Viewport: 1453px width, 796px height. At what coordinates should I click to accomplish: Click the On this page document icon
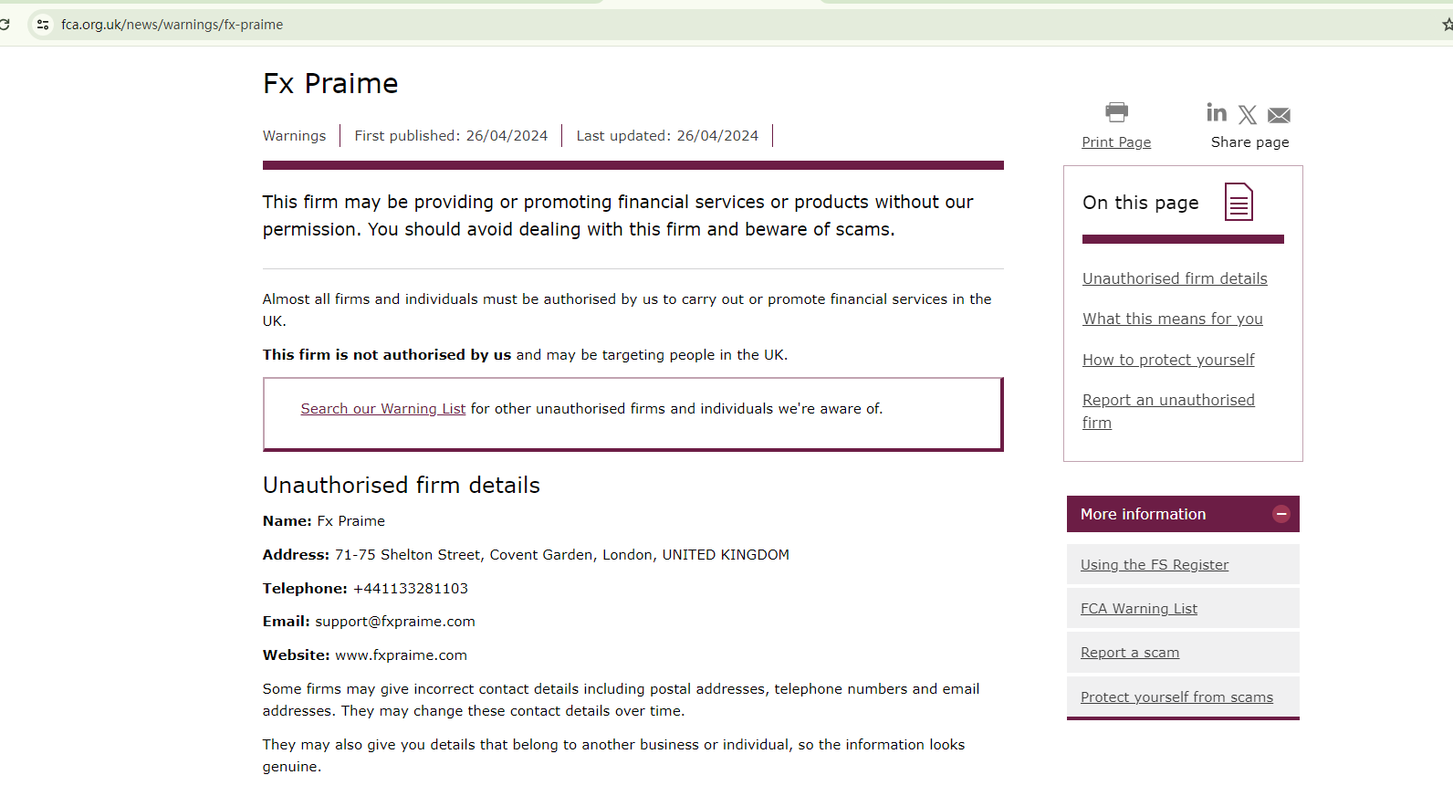pyautogui.click(x=1239, y=203)
